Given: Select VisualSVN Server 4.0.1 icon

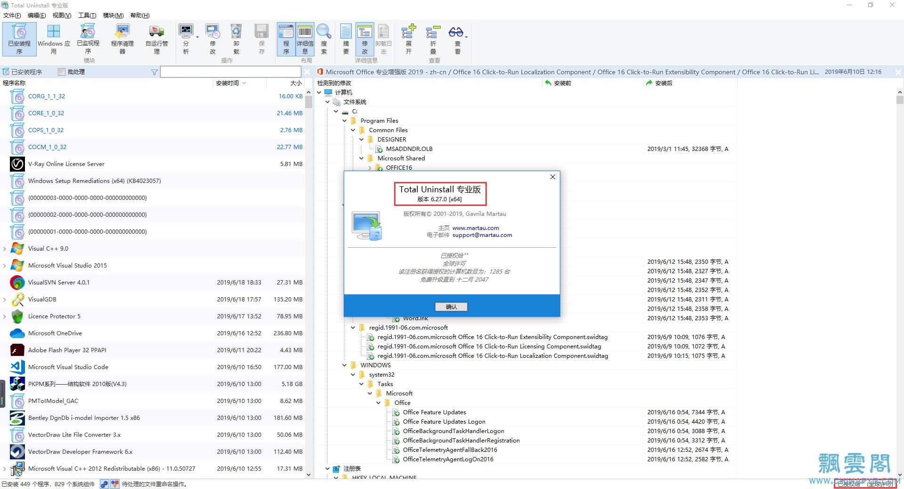Looking at the screenshot, I should tap(17, 283).
